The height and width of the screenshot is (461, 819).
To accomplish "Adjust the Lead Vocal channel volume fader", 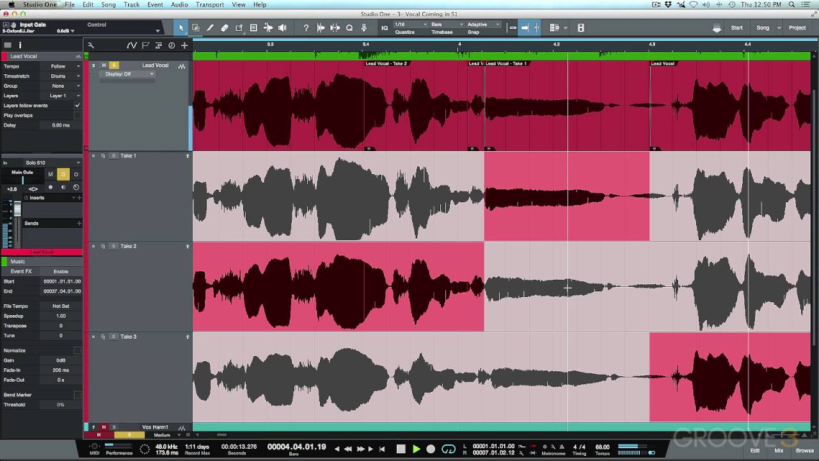I will tap(17, 209).
